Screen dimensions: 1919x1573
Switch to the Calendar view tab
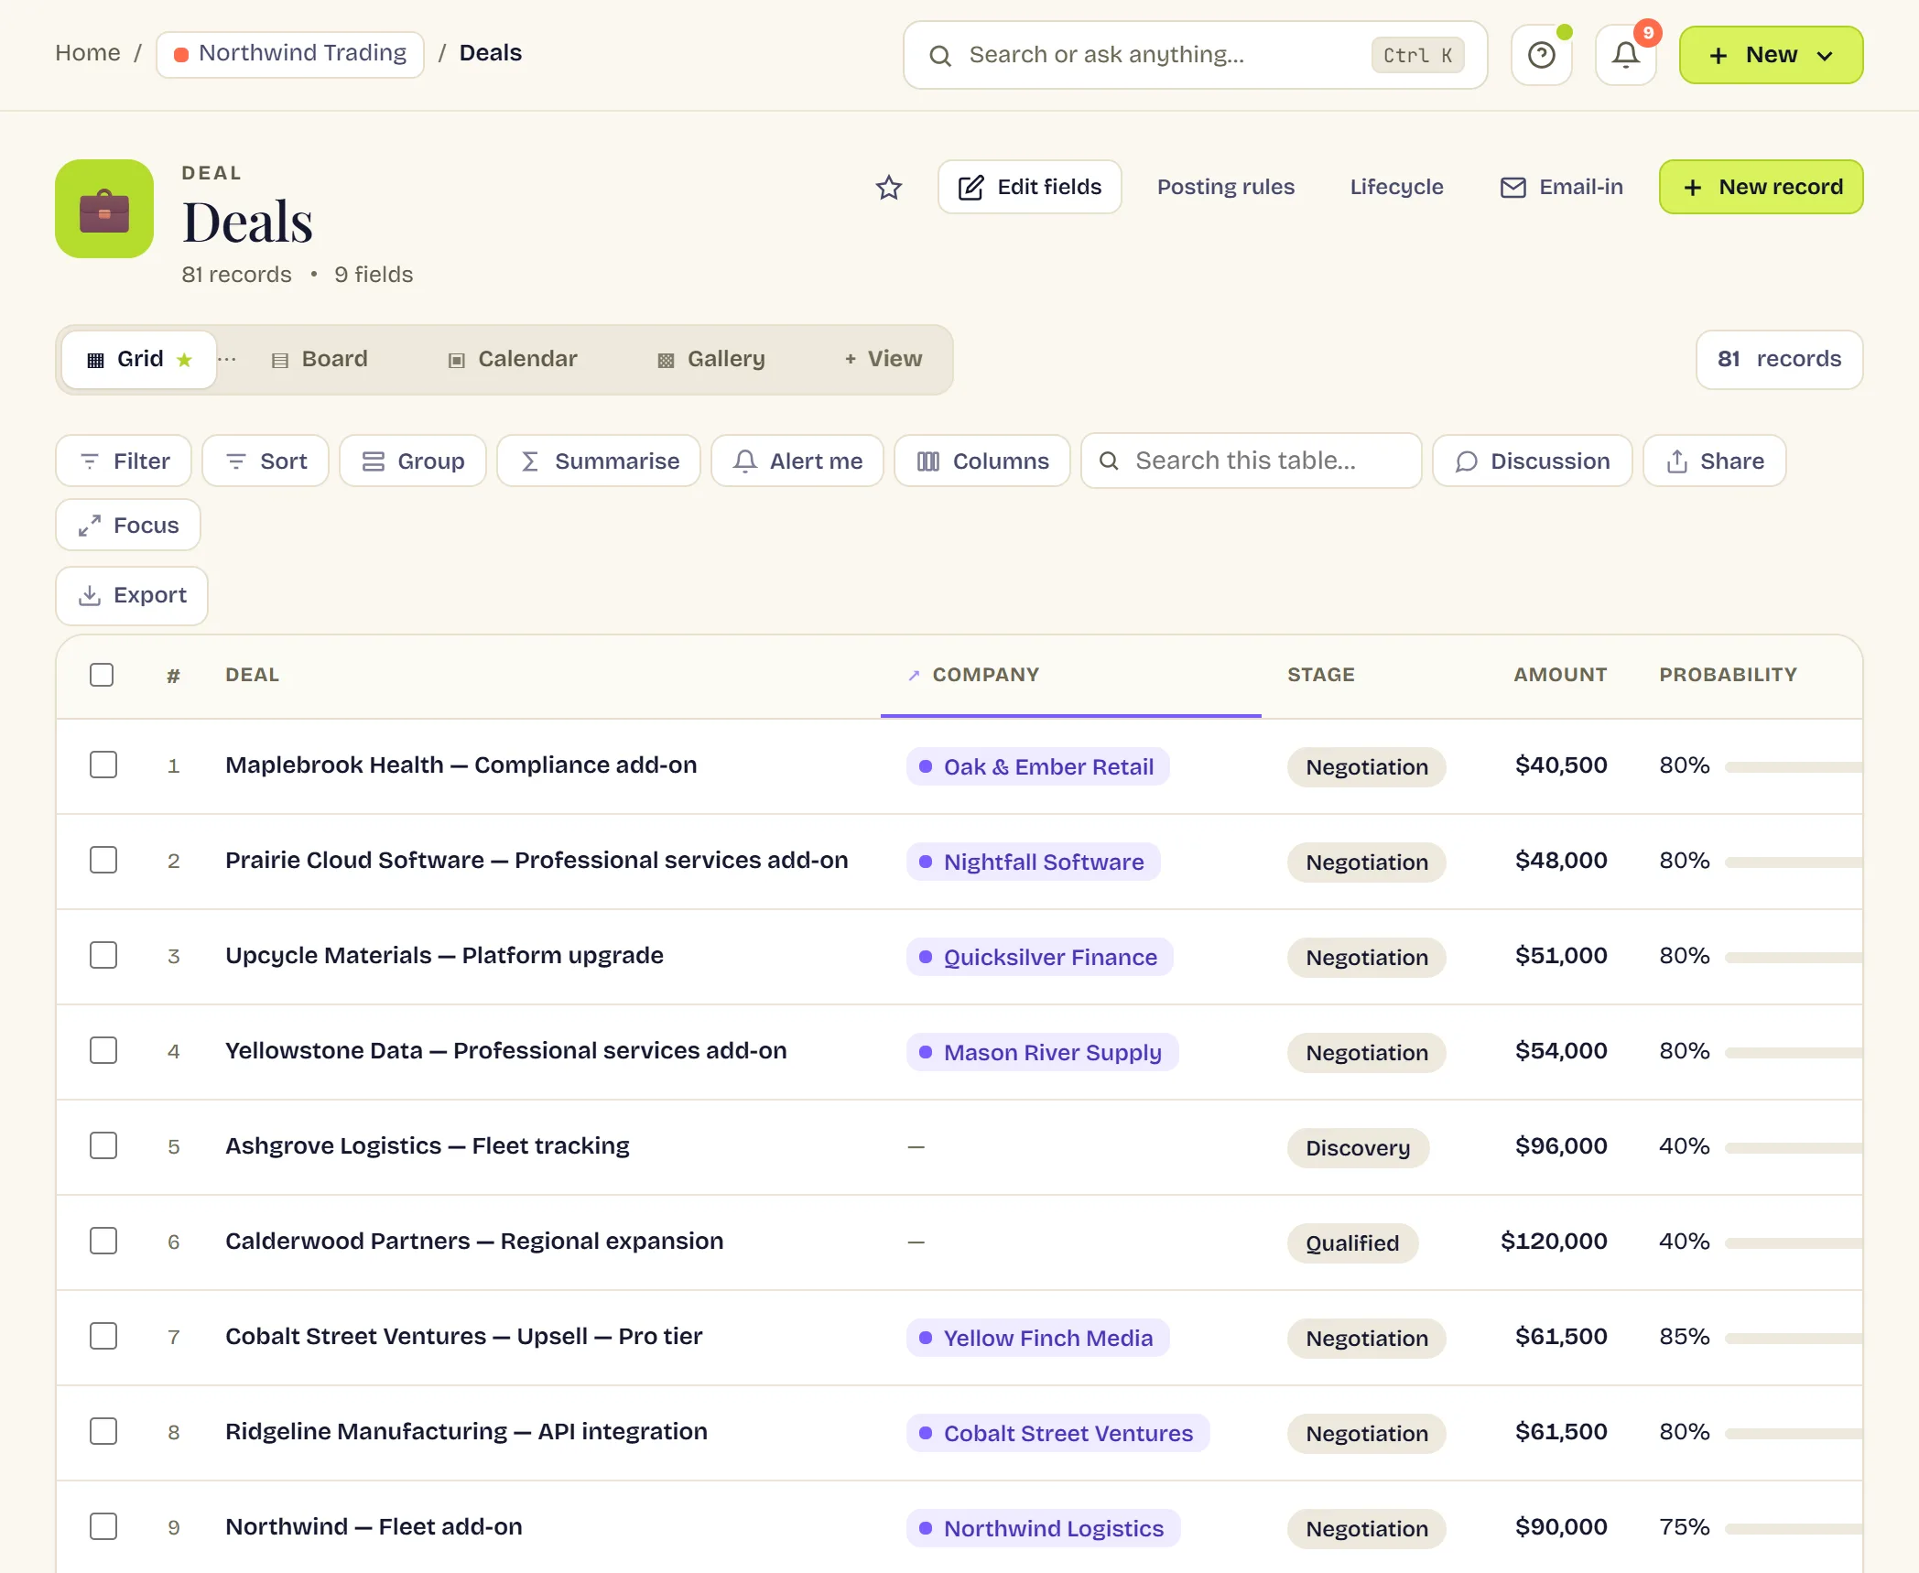coord(513,359)
